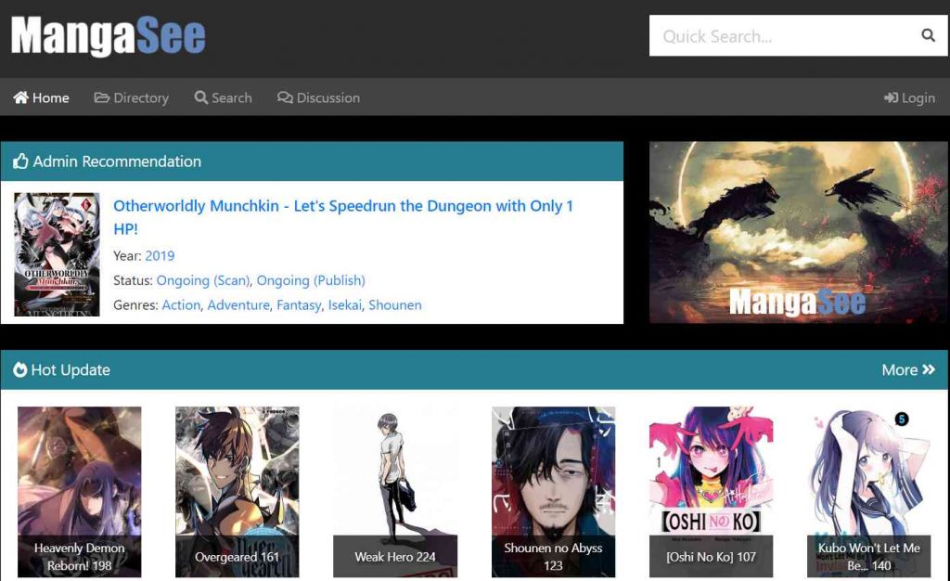The image size is (950, 581).
Task: Click the MangaSee logo in header
Action: coord(109,37)
